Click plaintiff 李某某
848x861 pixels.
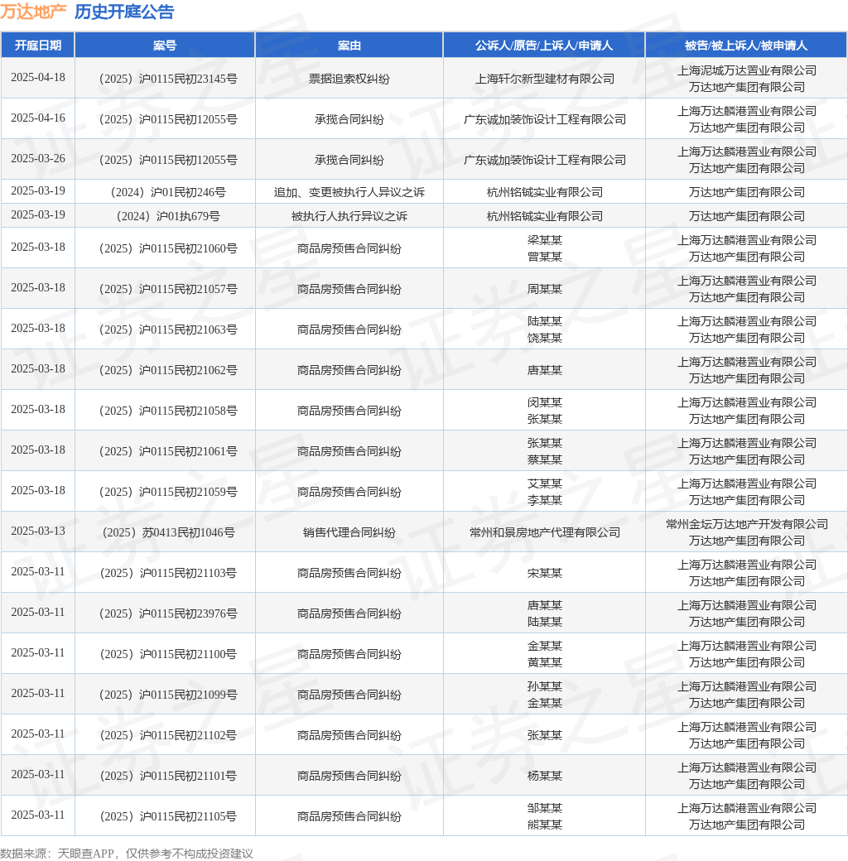point(544,500)
